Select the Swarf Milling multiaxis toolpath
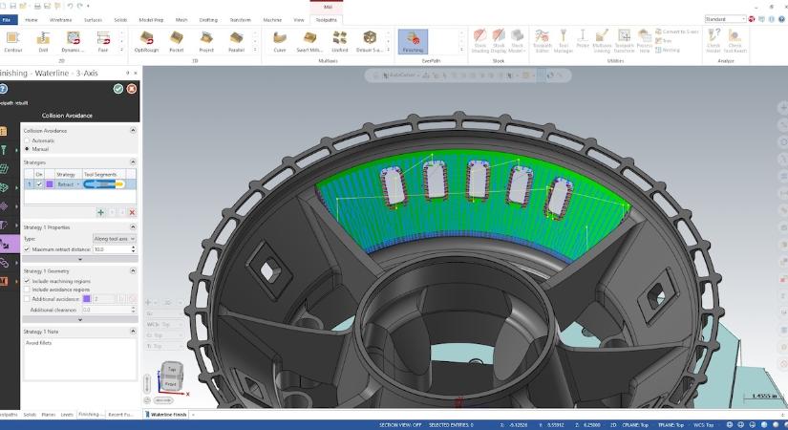 [x=309, y=39]
